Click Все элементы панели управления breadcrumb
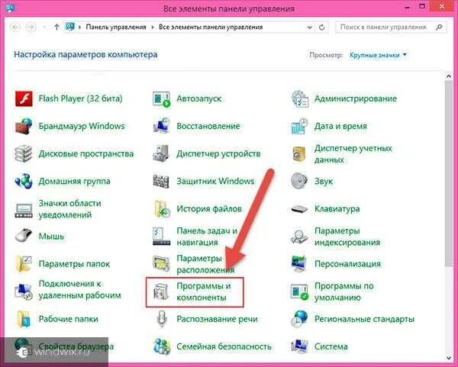Screen dimensions: 458x367 pos(211,27)
